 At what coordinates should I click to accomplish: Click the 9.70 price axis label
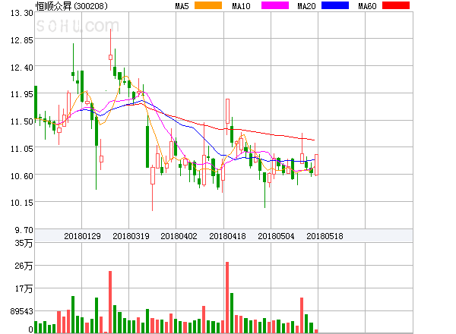[24, 230]
